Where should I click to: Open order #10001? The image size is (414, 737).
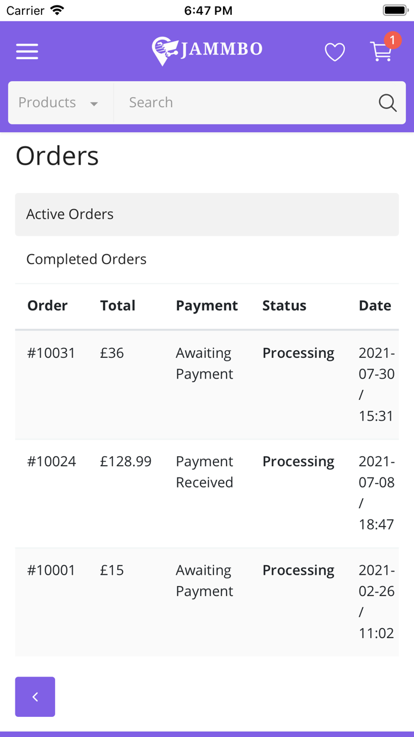pyautogui.click(x=51, y=570)
